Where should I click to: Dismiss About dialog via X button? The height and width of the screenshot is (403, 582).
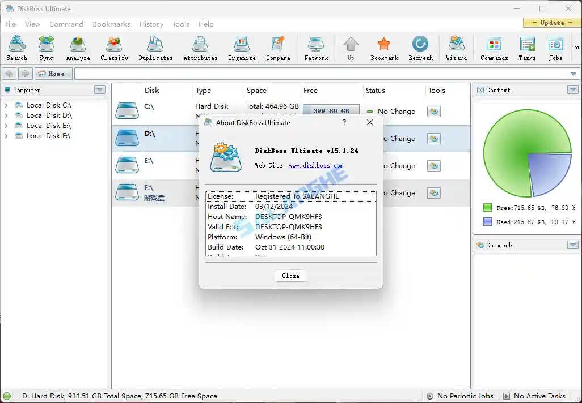pos(370,123)
